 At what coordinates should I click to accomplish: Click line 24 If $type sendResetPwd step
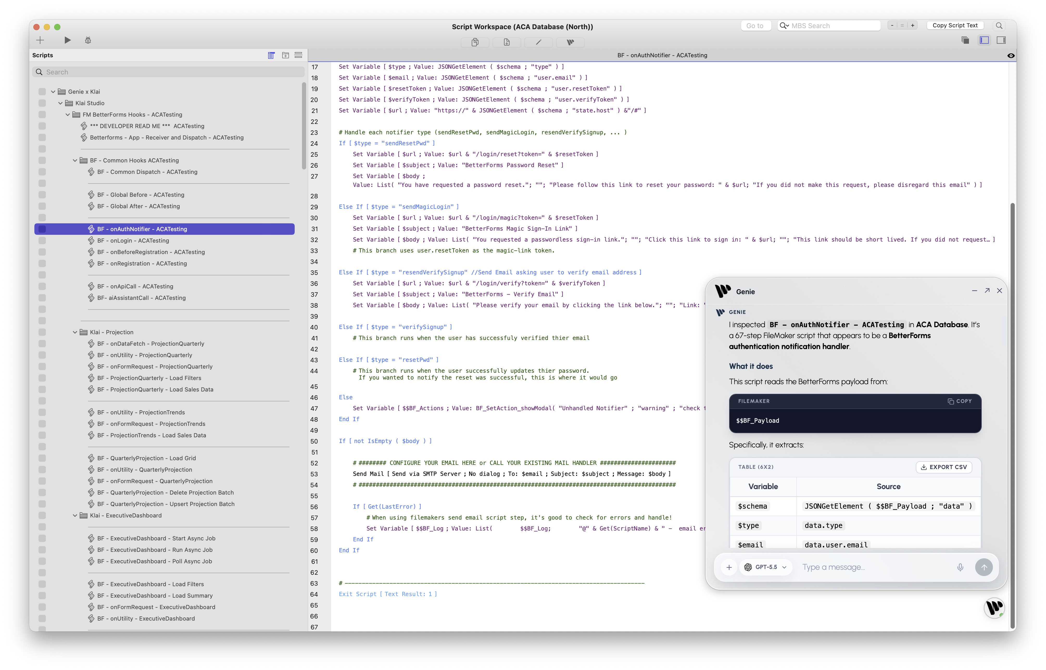click(387, 143)
